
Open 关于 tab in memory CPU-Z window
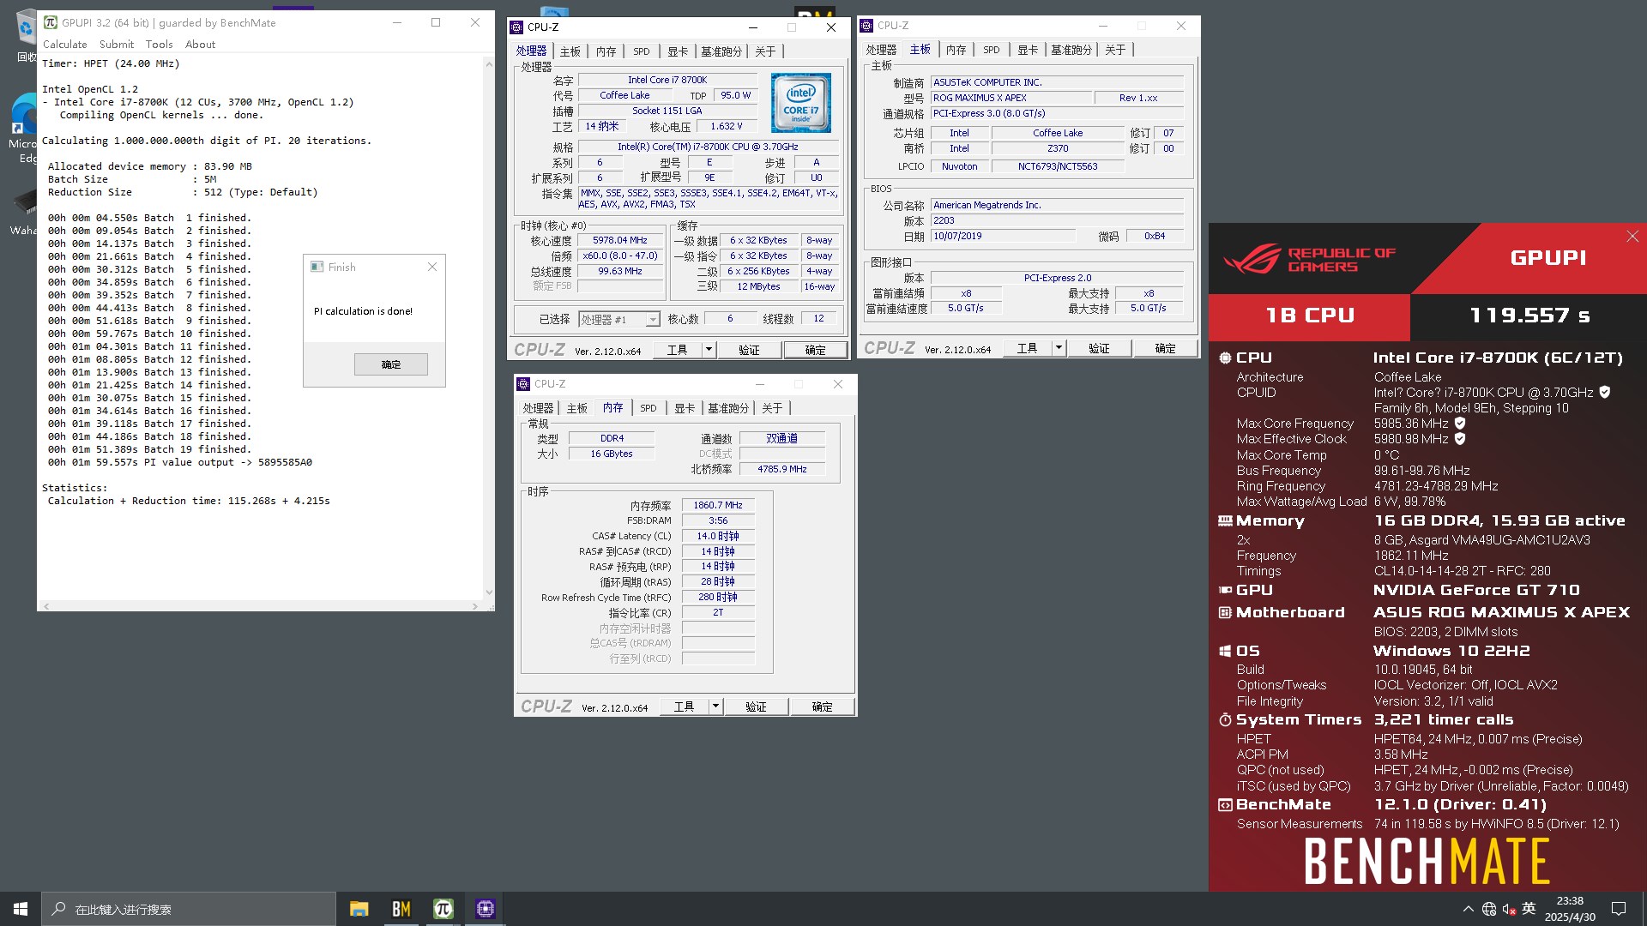pos(772,408)
